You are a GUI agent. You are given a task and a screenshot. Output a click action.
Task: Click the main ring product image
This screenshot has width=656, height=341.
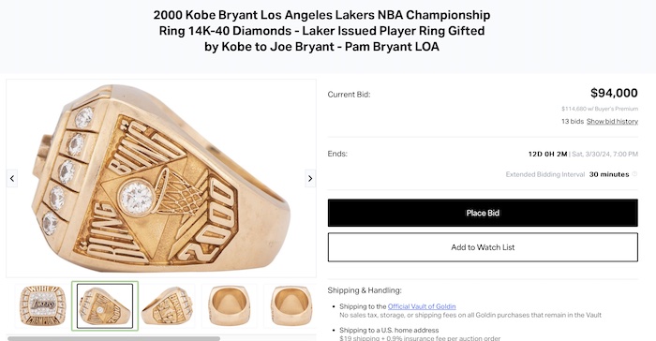pos(161,178)
